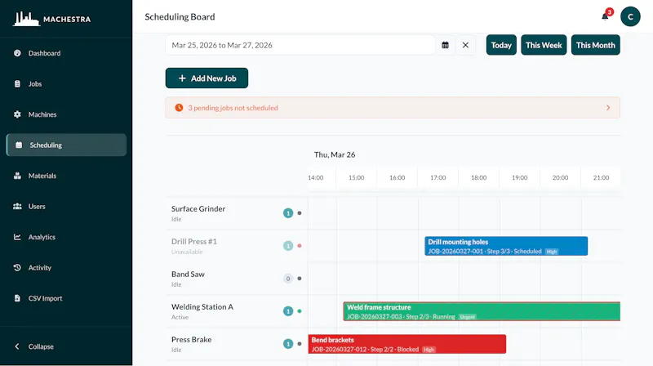Open Weld frame structure job bar

[482, 311]
